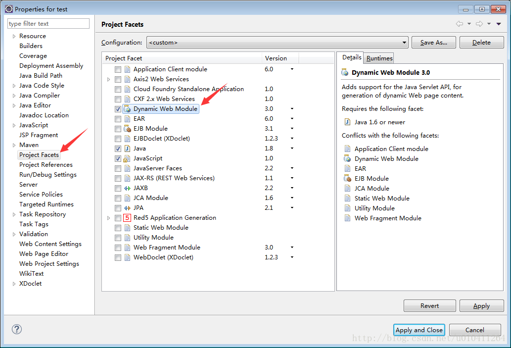Click the EJB Module facet icon in list
The width and height of the screenshot is (511, 348).
[x=127, y=129]
